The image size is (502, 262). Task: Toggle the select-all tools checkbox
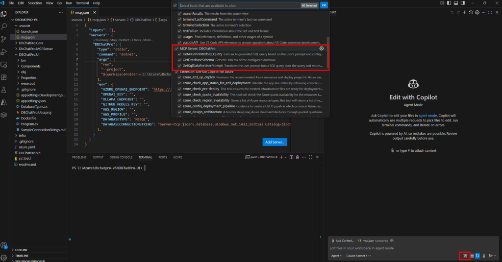(175, 5)
